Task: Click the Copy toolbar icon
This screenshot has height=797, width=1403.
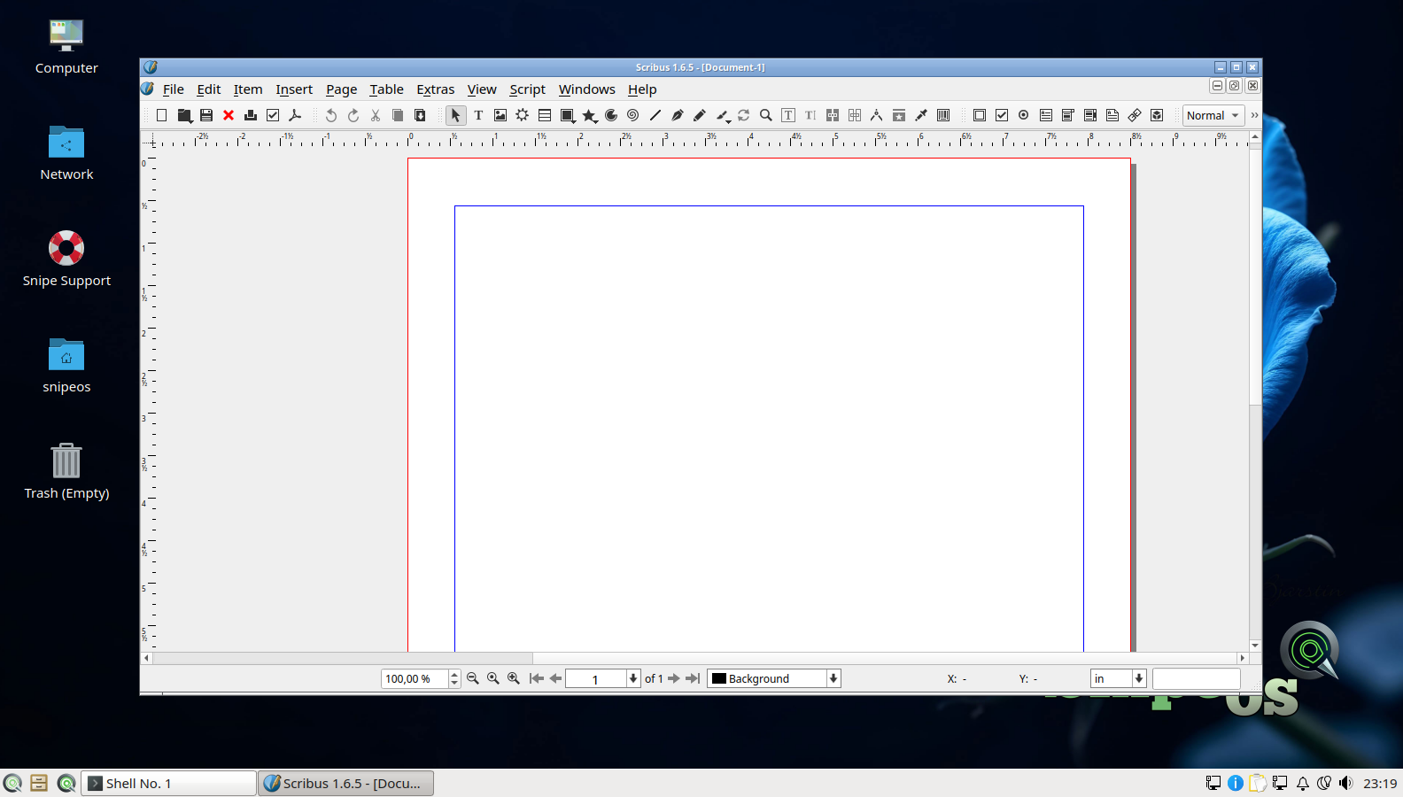Action: (398, 115)
